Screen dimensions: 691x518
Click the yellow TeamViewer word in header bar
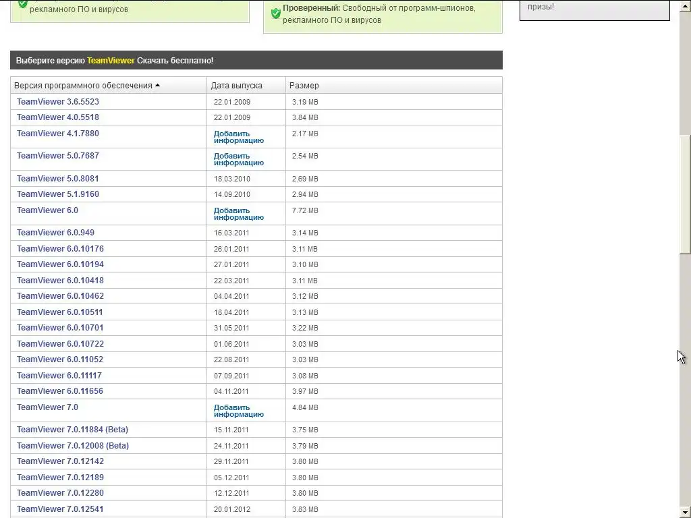pyautogui.click(x=111, y=60)
